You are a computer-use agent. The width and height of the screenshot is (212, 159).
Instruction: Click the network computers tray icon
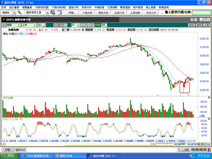(195, 156)
